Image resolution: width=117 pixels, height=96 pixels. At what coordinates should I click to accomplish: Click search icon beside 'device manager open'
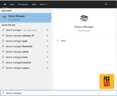3,41
